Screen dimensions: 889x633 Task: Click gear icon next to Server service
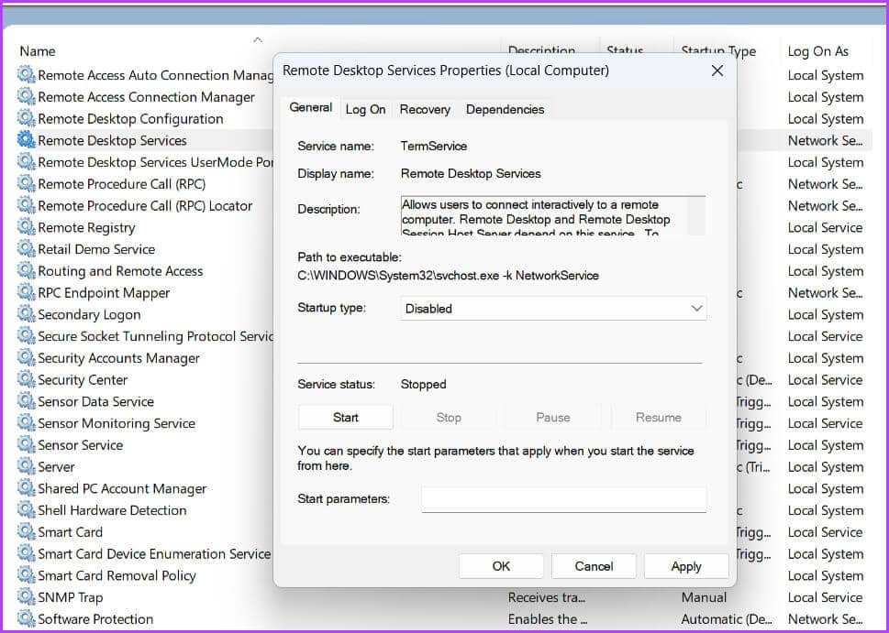(26, 466)
